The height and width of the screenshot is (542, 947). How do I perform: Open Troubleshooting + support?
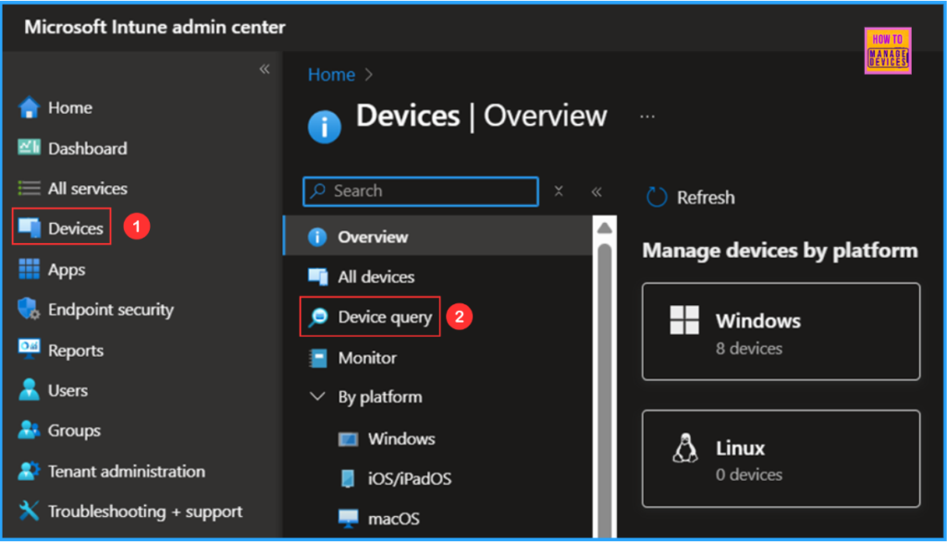coord(145,511)
